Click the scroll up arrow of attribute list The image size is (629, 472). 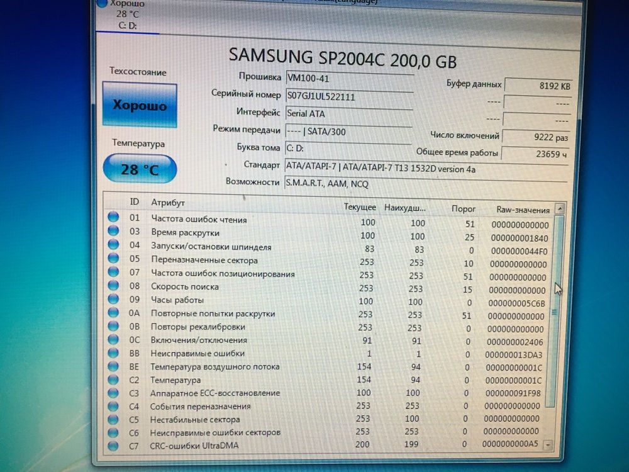(x=560, y=209)
